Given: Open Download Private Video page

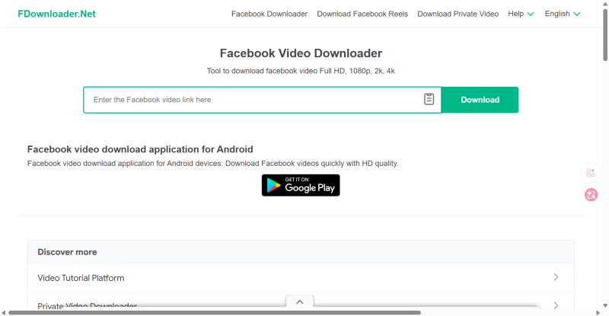Looking at the screenshot, I should pos(458,14).
